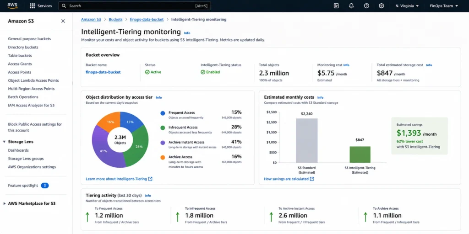469x234 pixels.
Task: Go to Buckets breadcrumb
Action: tap(115, 19)
